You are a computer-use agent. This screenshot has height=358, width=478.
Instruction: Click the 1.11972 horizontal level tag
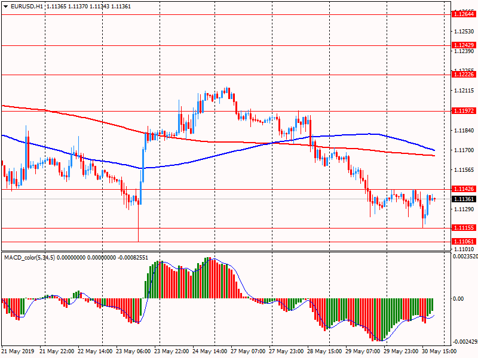[463, 110]
